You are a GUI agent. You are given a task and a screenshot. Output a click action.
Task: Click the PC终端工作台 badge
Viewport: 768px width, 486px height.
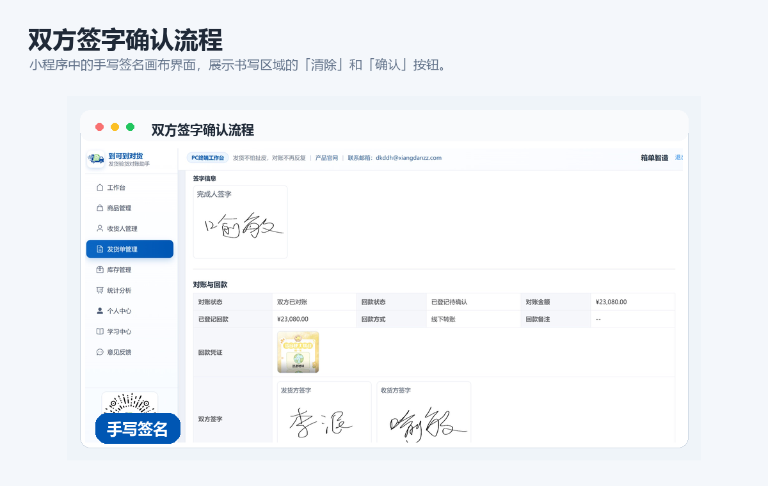[x=208, y=158]
